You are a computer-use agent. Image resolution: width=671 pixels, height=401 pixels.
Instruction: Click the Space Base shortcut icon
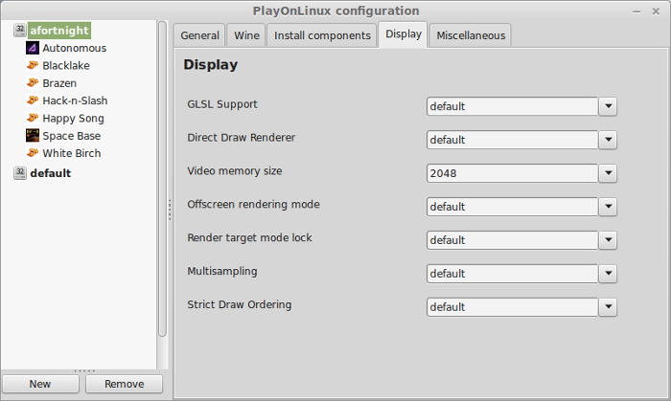(33, 135)
